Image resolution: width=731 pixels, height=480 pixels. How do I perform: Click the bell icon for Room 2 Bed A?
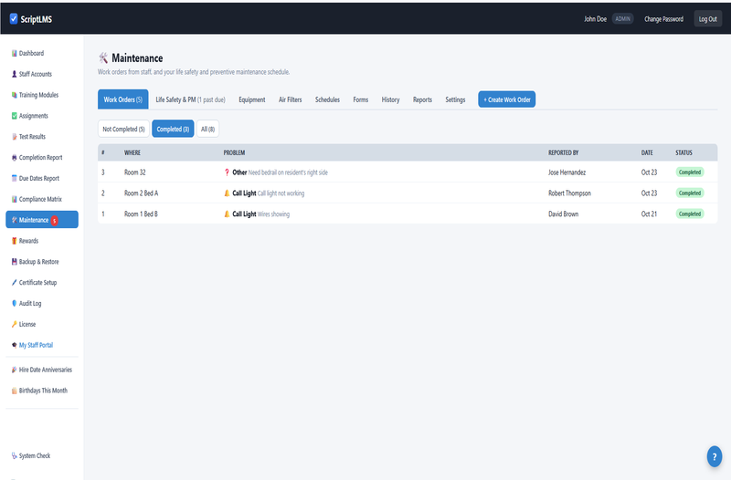tap(227, 193)
